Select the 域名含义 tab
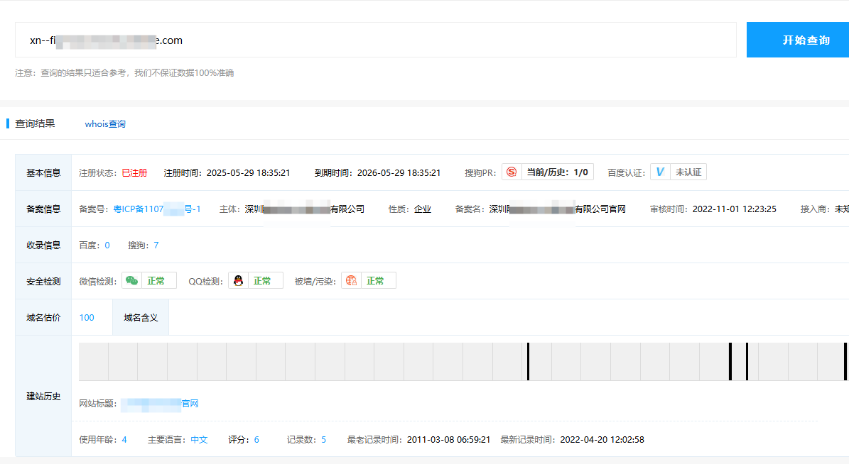Image resolution: width=849 pixels, height=464 pixels. 141,317
